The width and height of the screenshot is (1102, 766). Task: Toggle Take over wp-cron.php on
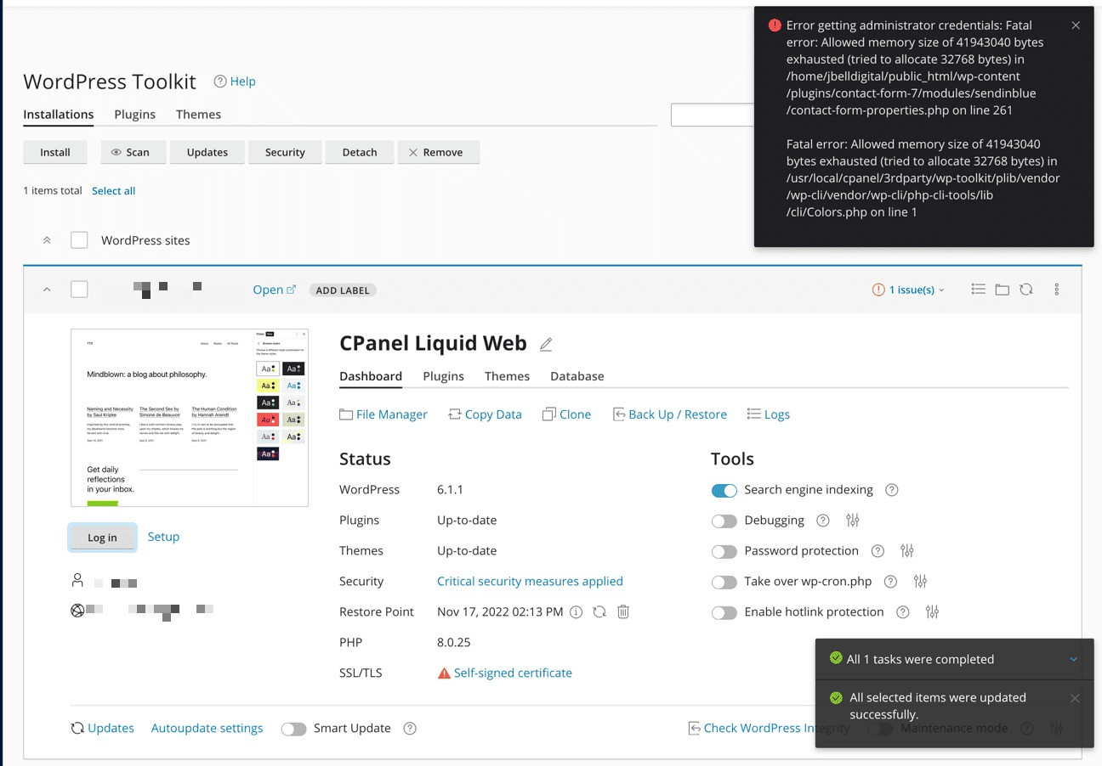[x=724, y=582]
